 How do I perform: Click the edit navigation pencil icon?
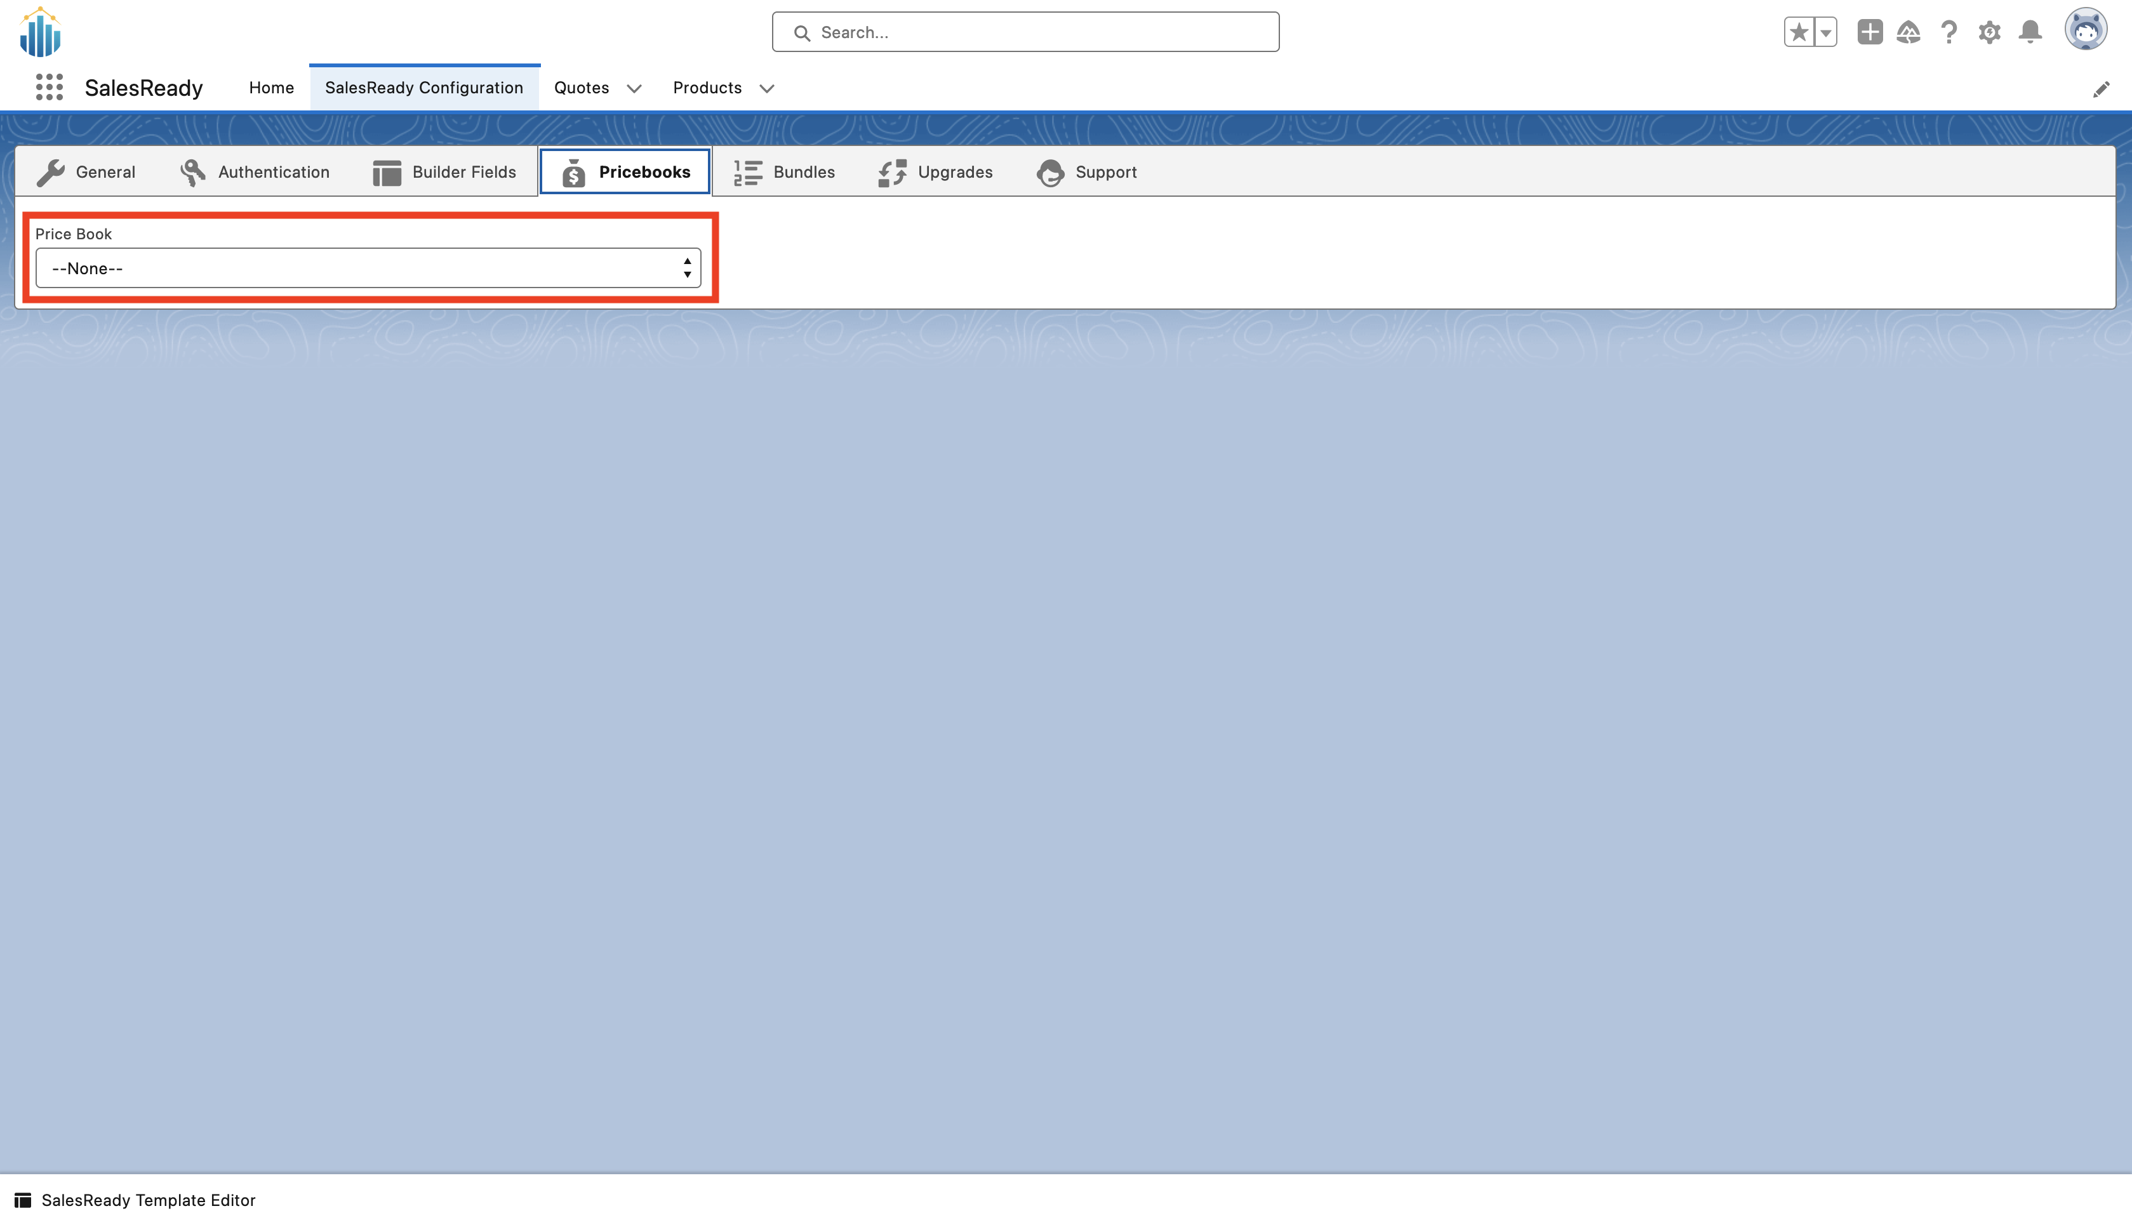coord(2101,89)
